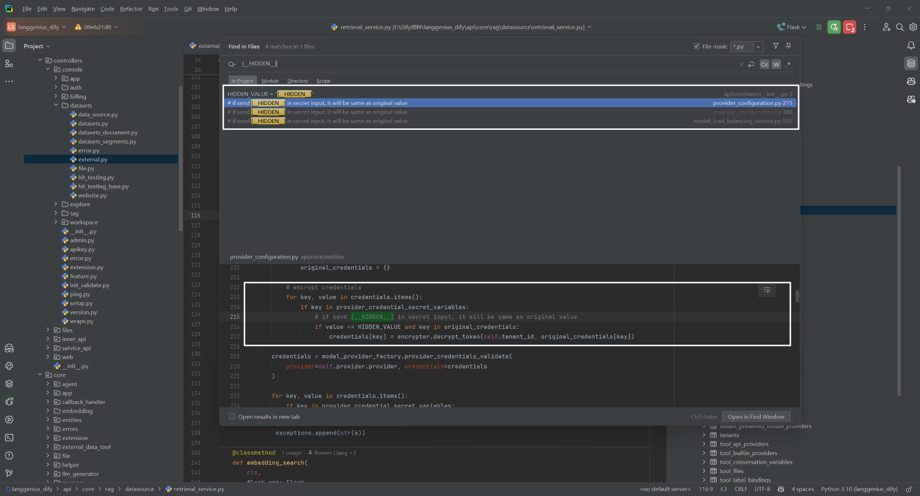This screenshot has height=496, width=920.
Task: Check Open results in new tab
Action: tap(233, 416)
